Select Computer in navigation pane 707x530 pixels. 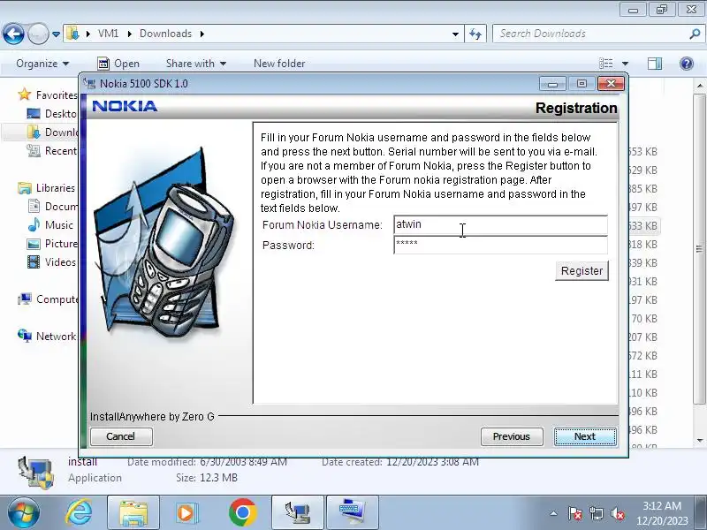(48, 299)
